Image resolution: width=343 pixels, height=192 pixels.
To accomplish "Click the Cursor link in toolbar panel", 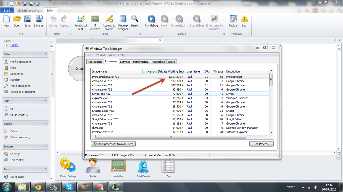I will [14, 45].
